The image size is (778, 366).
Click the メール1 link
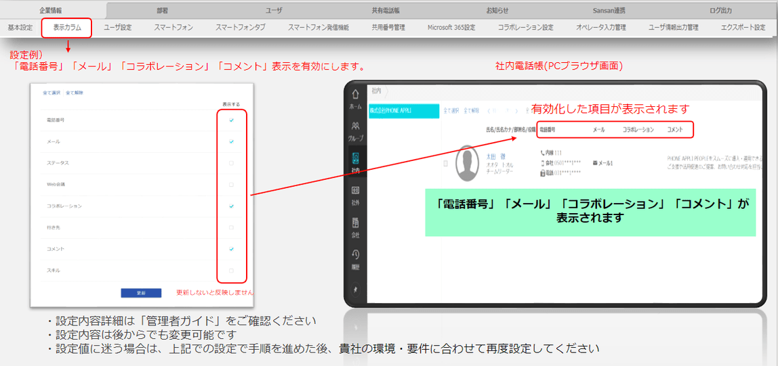tap(606, 163)
